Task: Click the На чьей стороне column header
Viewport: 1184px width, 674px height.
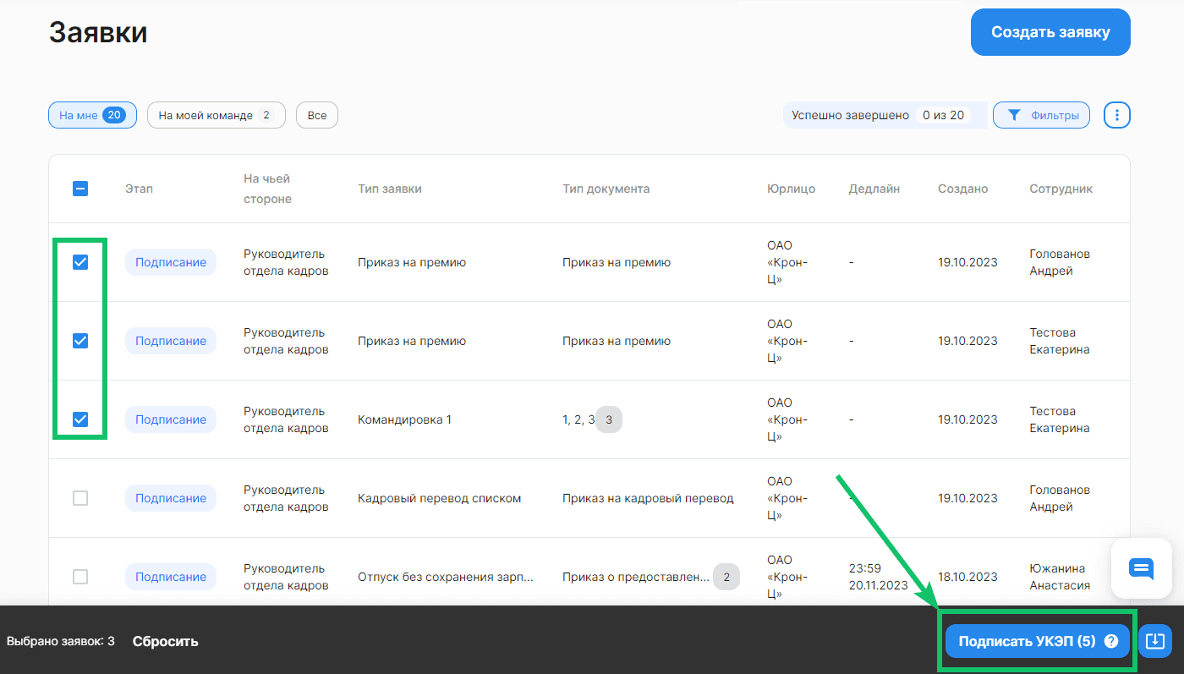Action: coord(267,189)
